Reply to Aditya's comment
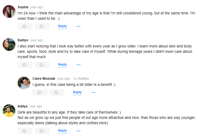Screen dimensions: 200x137 (62, 131)
